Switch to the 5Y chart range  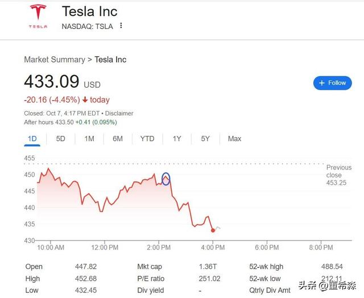pos(205,139)
